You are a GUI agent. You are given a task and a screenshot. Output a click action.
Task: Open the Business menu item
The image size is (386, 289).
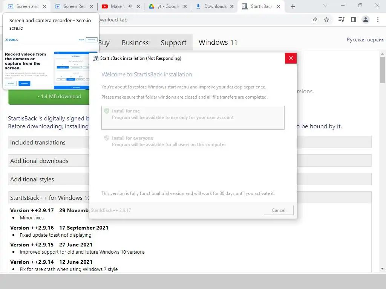tap(135, 43)
